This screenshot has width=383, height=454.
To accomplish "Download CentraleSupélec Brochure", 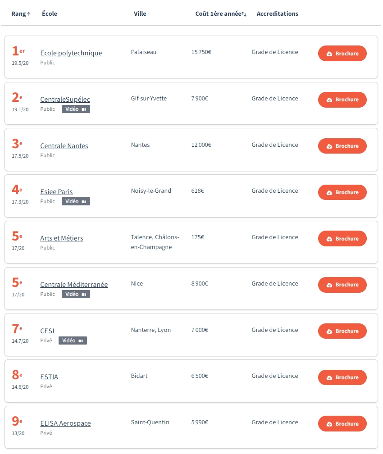I will (x=342, y=100).
